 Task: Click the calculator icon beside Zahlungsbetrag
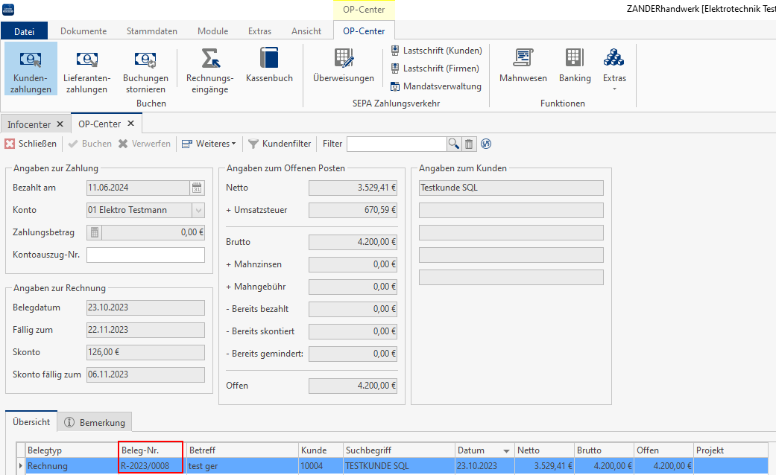click(95, 232)
